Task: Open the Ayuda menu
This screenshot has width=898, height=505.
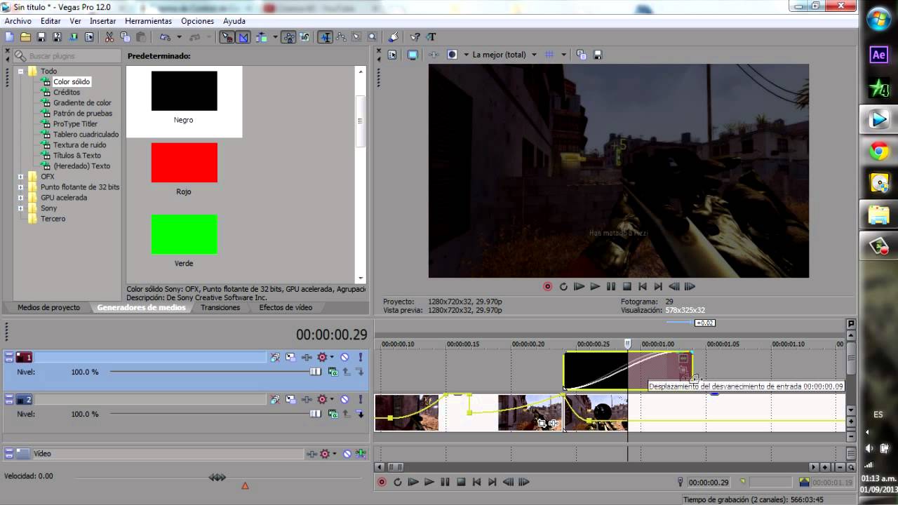Action: [234, 21]
